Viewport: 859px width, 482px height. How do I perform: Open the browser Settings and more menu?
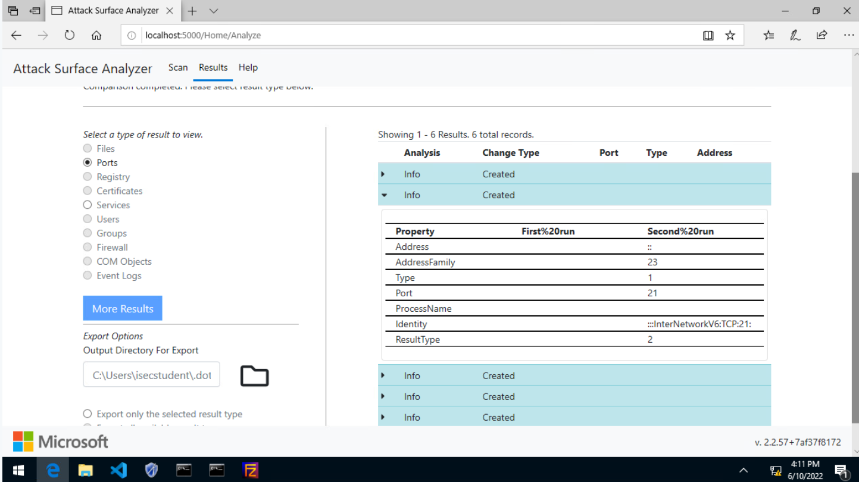pos(849,35)
